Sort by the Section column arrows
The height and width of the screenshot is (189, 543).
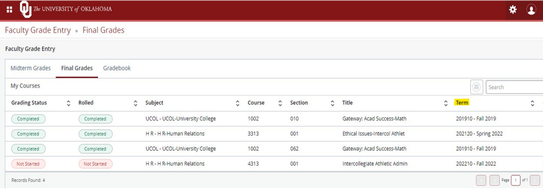pyautogui.click(x=333, y=103)
